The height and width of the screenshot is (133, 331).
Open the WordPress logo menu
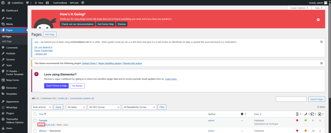(x=3, y=3)
